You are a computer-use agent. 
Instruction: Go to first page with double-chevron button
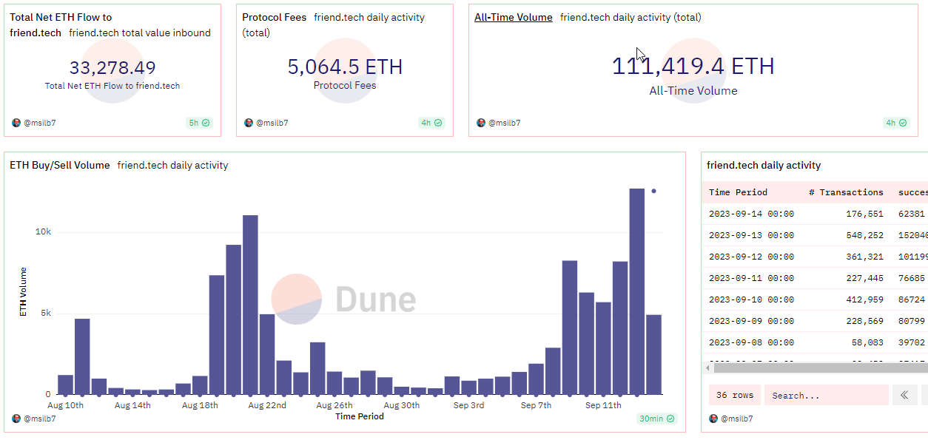(904, 395)
